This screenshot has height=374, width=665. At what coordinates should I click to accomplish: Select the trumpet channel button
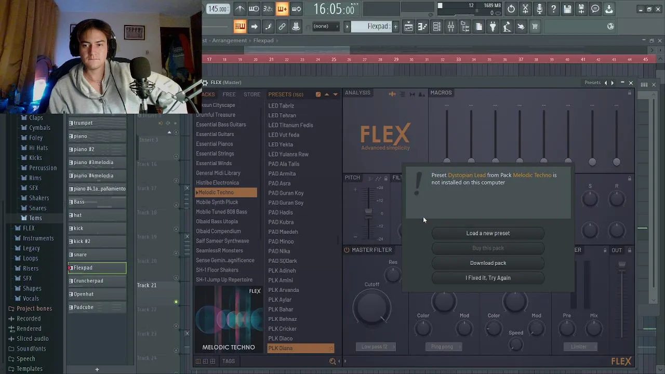(97, 123)
